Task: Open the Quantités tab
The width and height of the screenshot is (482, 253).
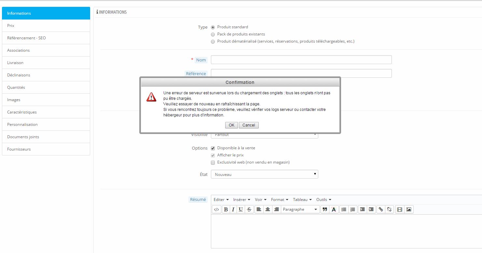Action: coord(46,87)
